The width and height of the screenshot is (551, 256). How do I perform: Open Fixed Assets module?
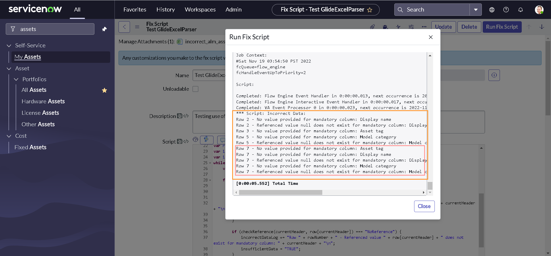coord(30,147)
